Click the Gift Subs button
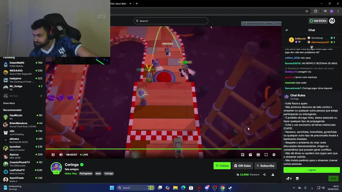The width and height of the screenshot is (342, 192). pos(242,166)
